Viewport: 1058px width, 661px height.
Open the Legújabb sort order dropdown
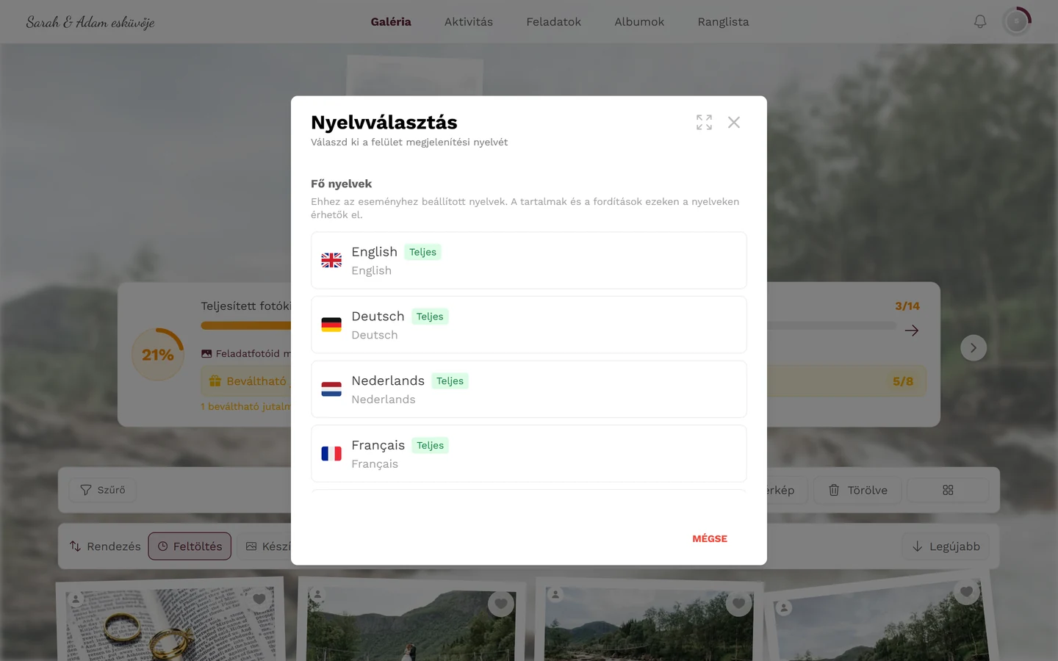tap(946, 546)
